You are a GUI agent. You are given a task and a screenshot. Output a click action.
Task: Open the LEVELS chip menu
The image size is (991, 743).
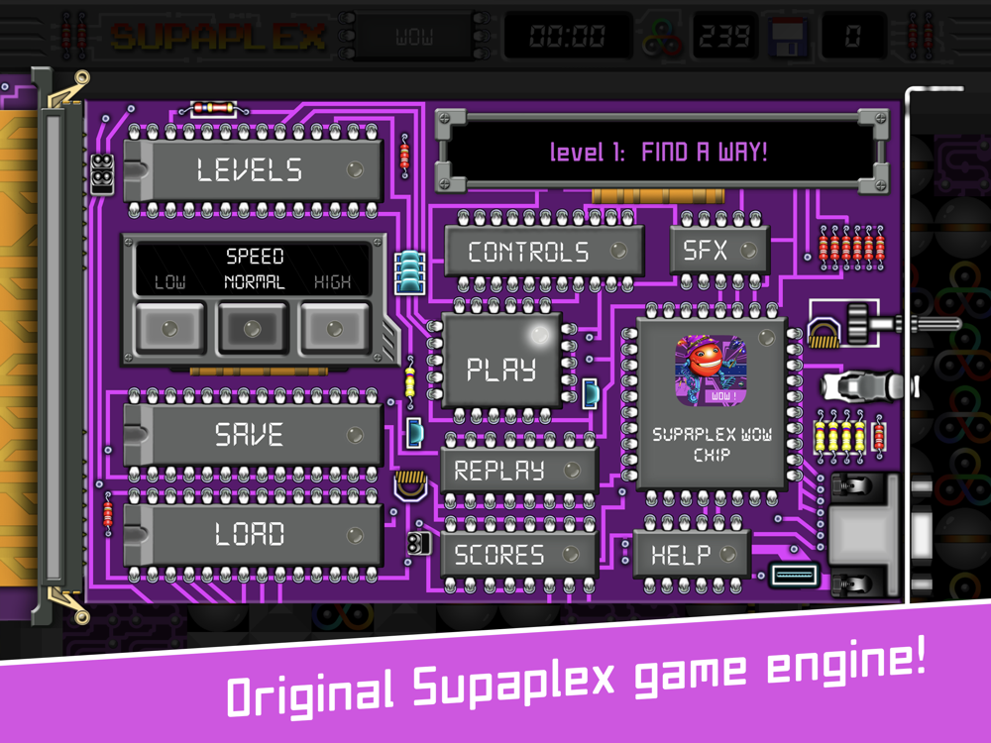coord(254,170)
